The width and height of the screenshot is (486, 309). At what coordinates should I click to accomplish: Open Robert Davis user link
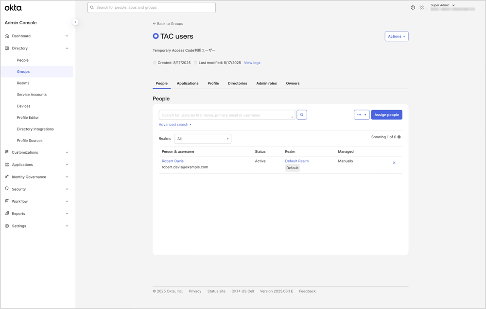pos(173,161)
